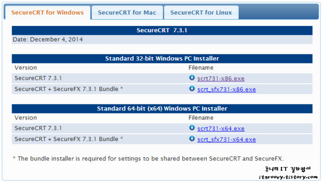Switch to SecureCRT for Linux tab
Screen dimensions: 323x182
pyautogui.click(x=201, y=13)
